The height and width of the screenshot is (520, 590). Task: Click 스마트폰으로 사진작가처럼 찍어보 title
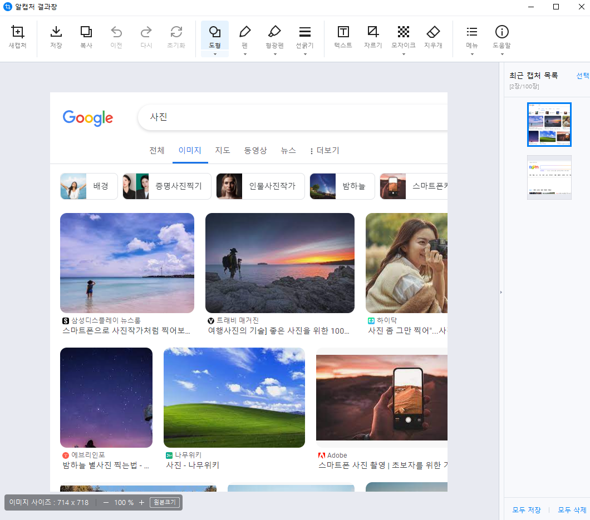[x=126, y=330]
